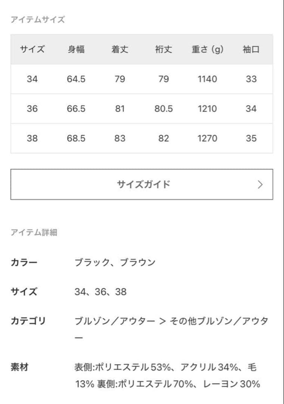
Task: Click the 身幅 column header
Action: tap(77, 49)
